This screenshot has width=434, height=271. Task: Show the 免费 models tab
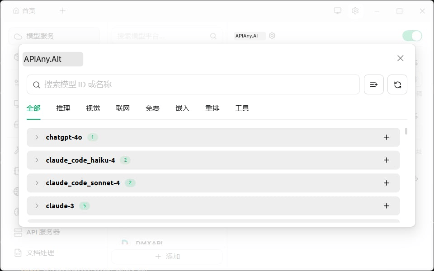(x=152, y=108)
